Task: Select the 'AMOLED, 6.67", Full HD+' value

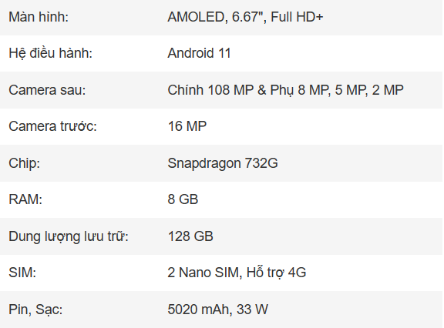Action: pyautogui.click(x=245, y=17)
